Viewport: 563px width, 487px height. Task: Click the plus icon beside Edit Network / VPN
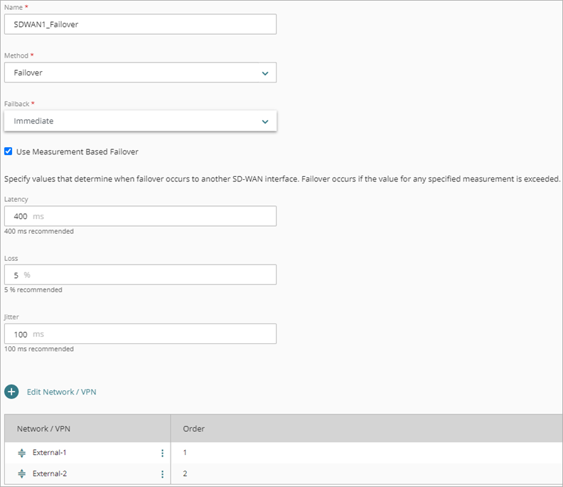[x=11, y=392]
